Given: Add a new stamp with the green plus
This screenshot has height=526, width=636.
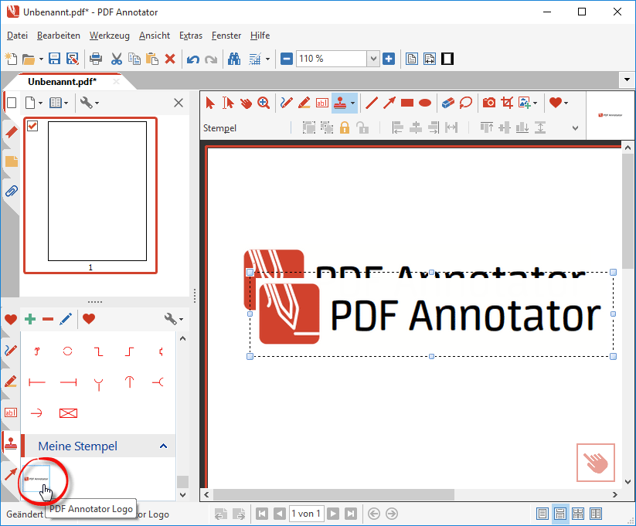Looking at the screenshot, I should pyautogui.click(x=30, y=319).
